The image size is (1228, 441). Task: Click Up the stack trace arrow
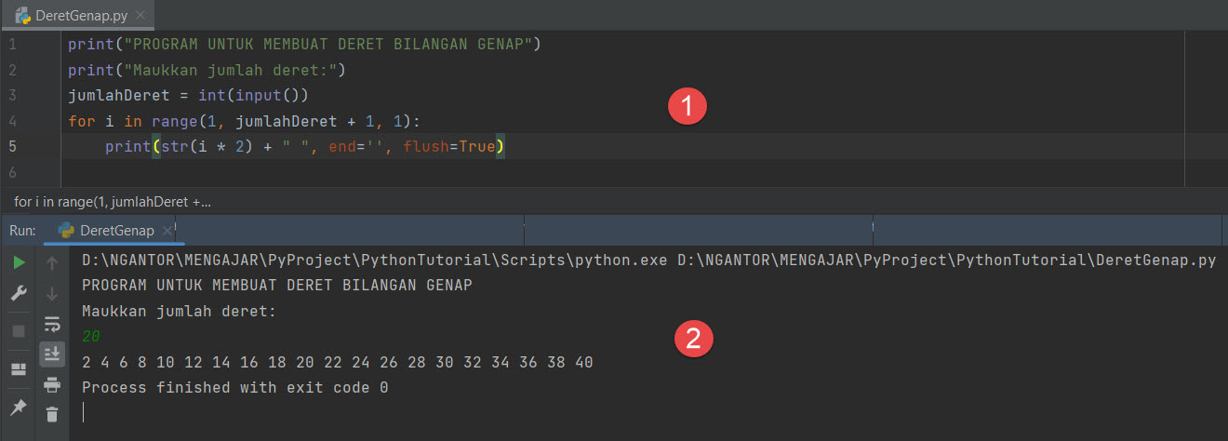52,263
